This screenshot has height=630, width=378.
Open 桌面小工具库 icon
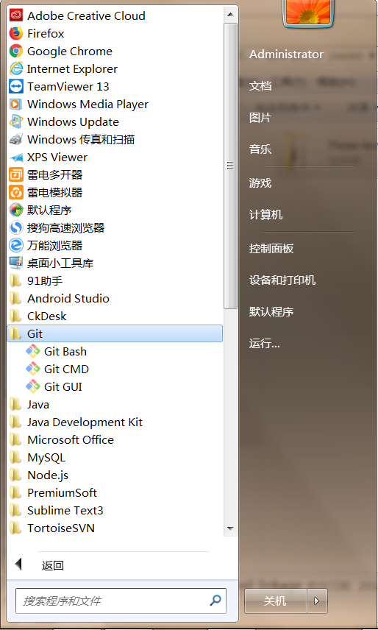16,263
